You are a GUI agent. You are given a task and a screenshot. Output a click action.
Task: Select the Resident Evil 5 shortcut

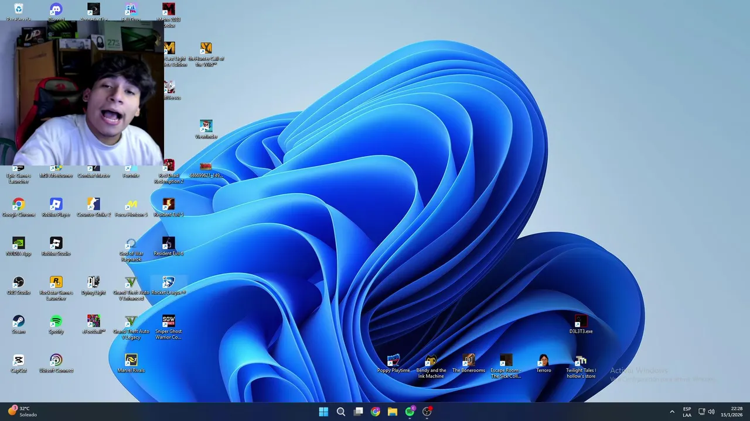pyautogui.click(x=169, y=207)
